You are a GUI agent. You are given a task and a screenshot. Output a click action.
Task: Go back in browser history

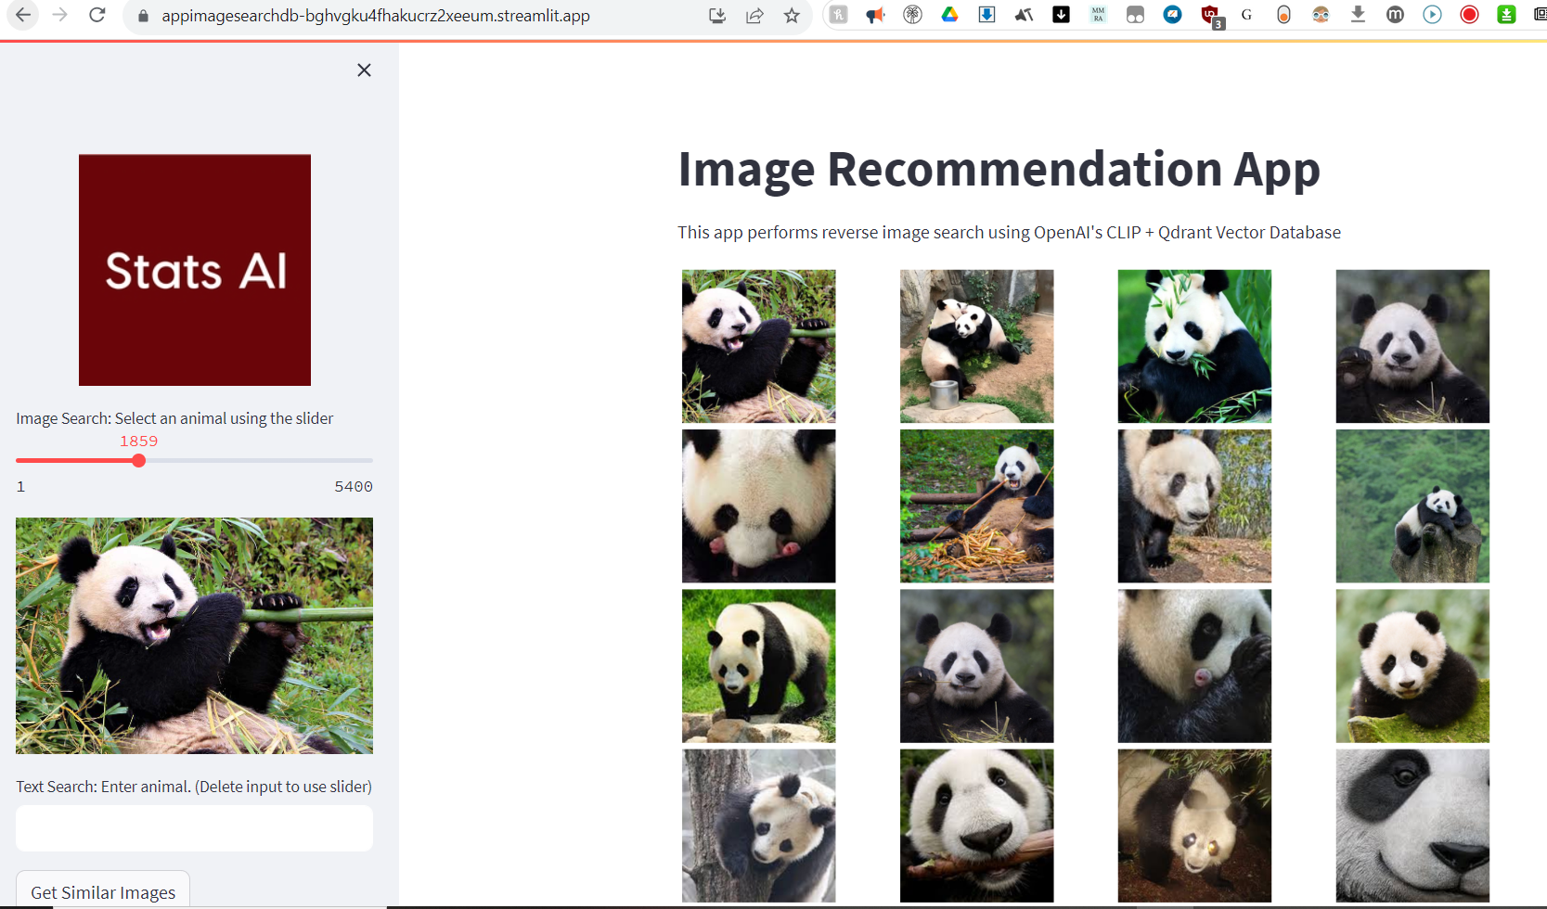[x=23, y=15]
